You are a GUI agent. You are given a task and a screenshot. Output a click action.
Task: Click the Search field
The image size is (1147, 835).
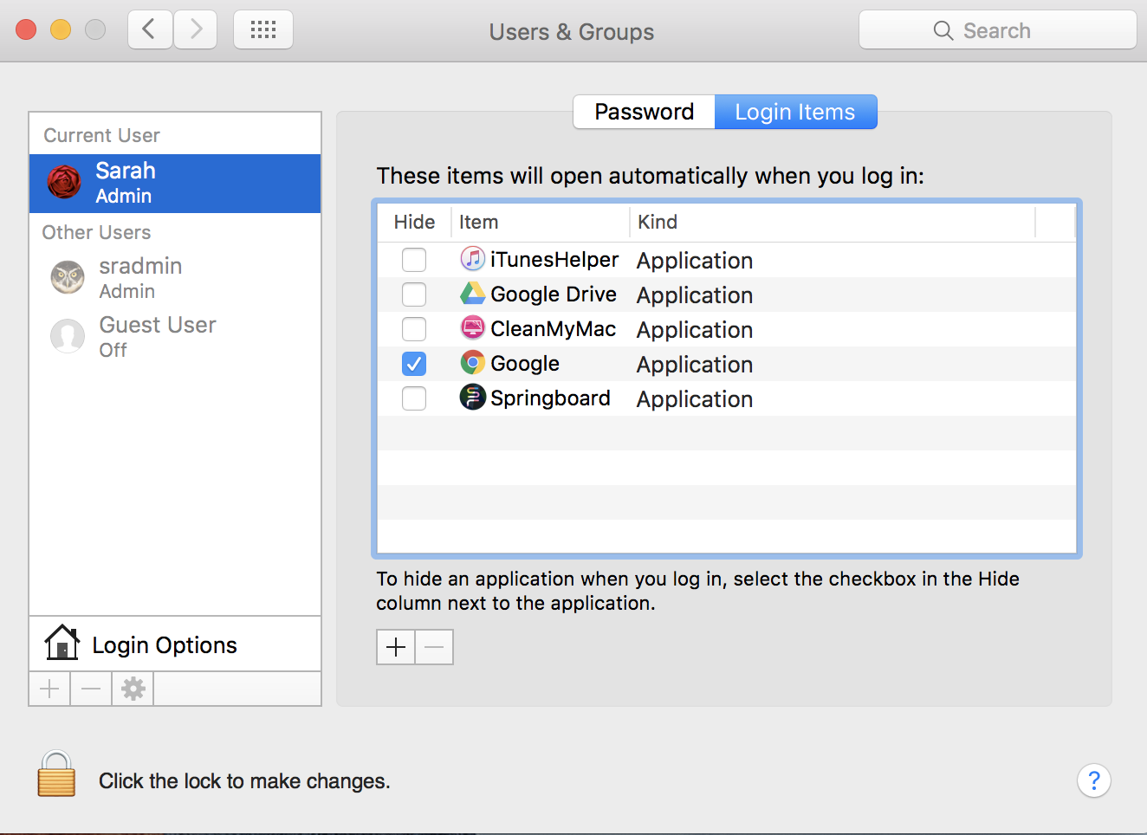point(997,30)
